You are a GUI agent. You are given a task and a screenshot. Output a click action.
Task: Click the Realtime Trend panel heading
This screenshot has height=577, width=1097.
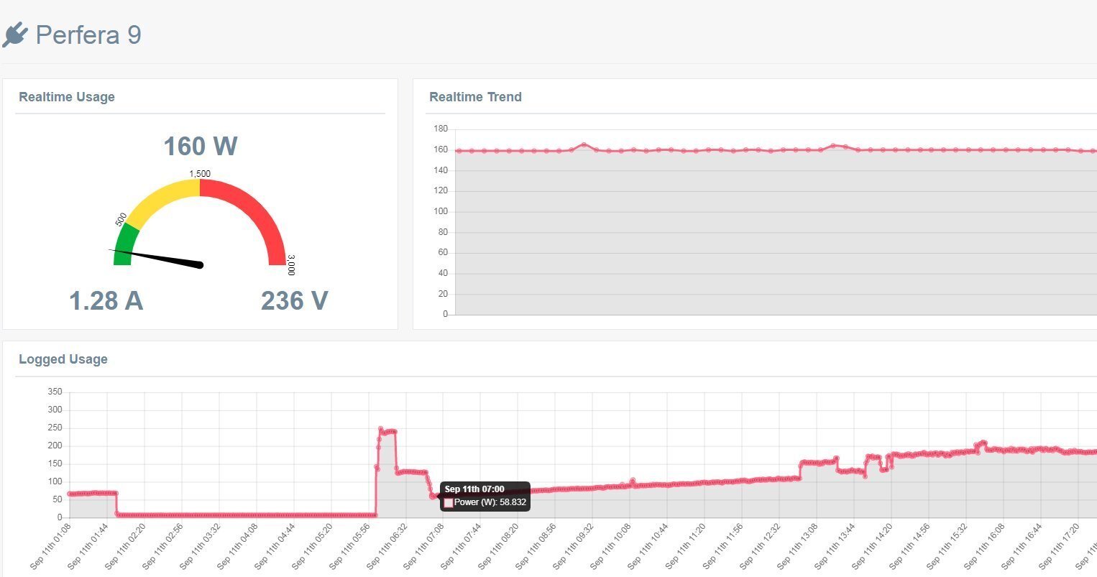(x=475, y=97)
